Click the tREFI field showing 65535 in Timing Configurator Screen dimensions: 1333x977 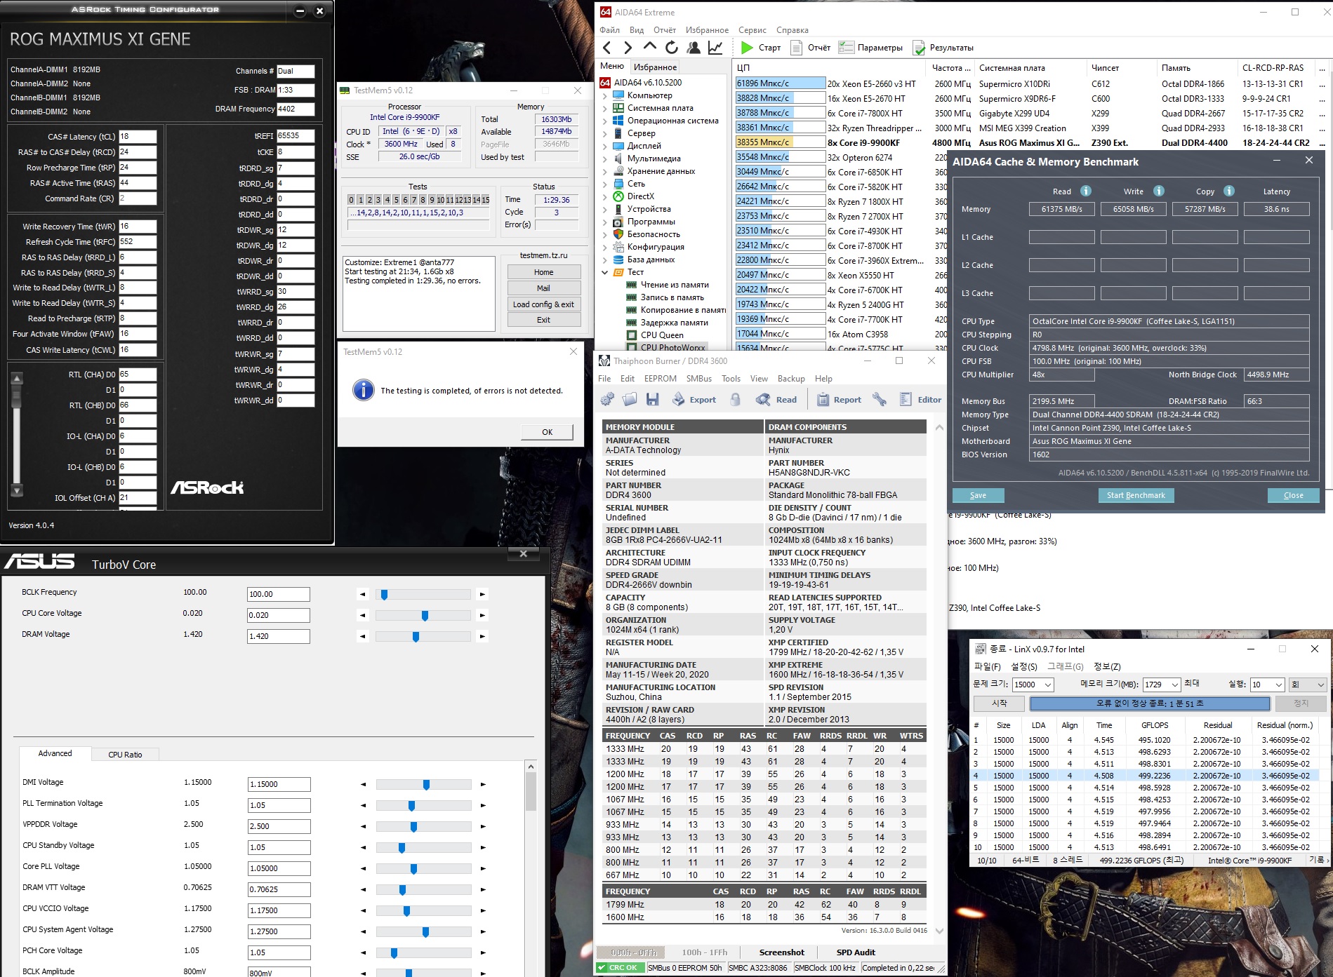[x=296, y=136]
